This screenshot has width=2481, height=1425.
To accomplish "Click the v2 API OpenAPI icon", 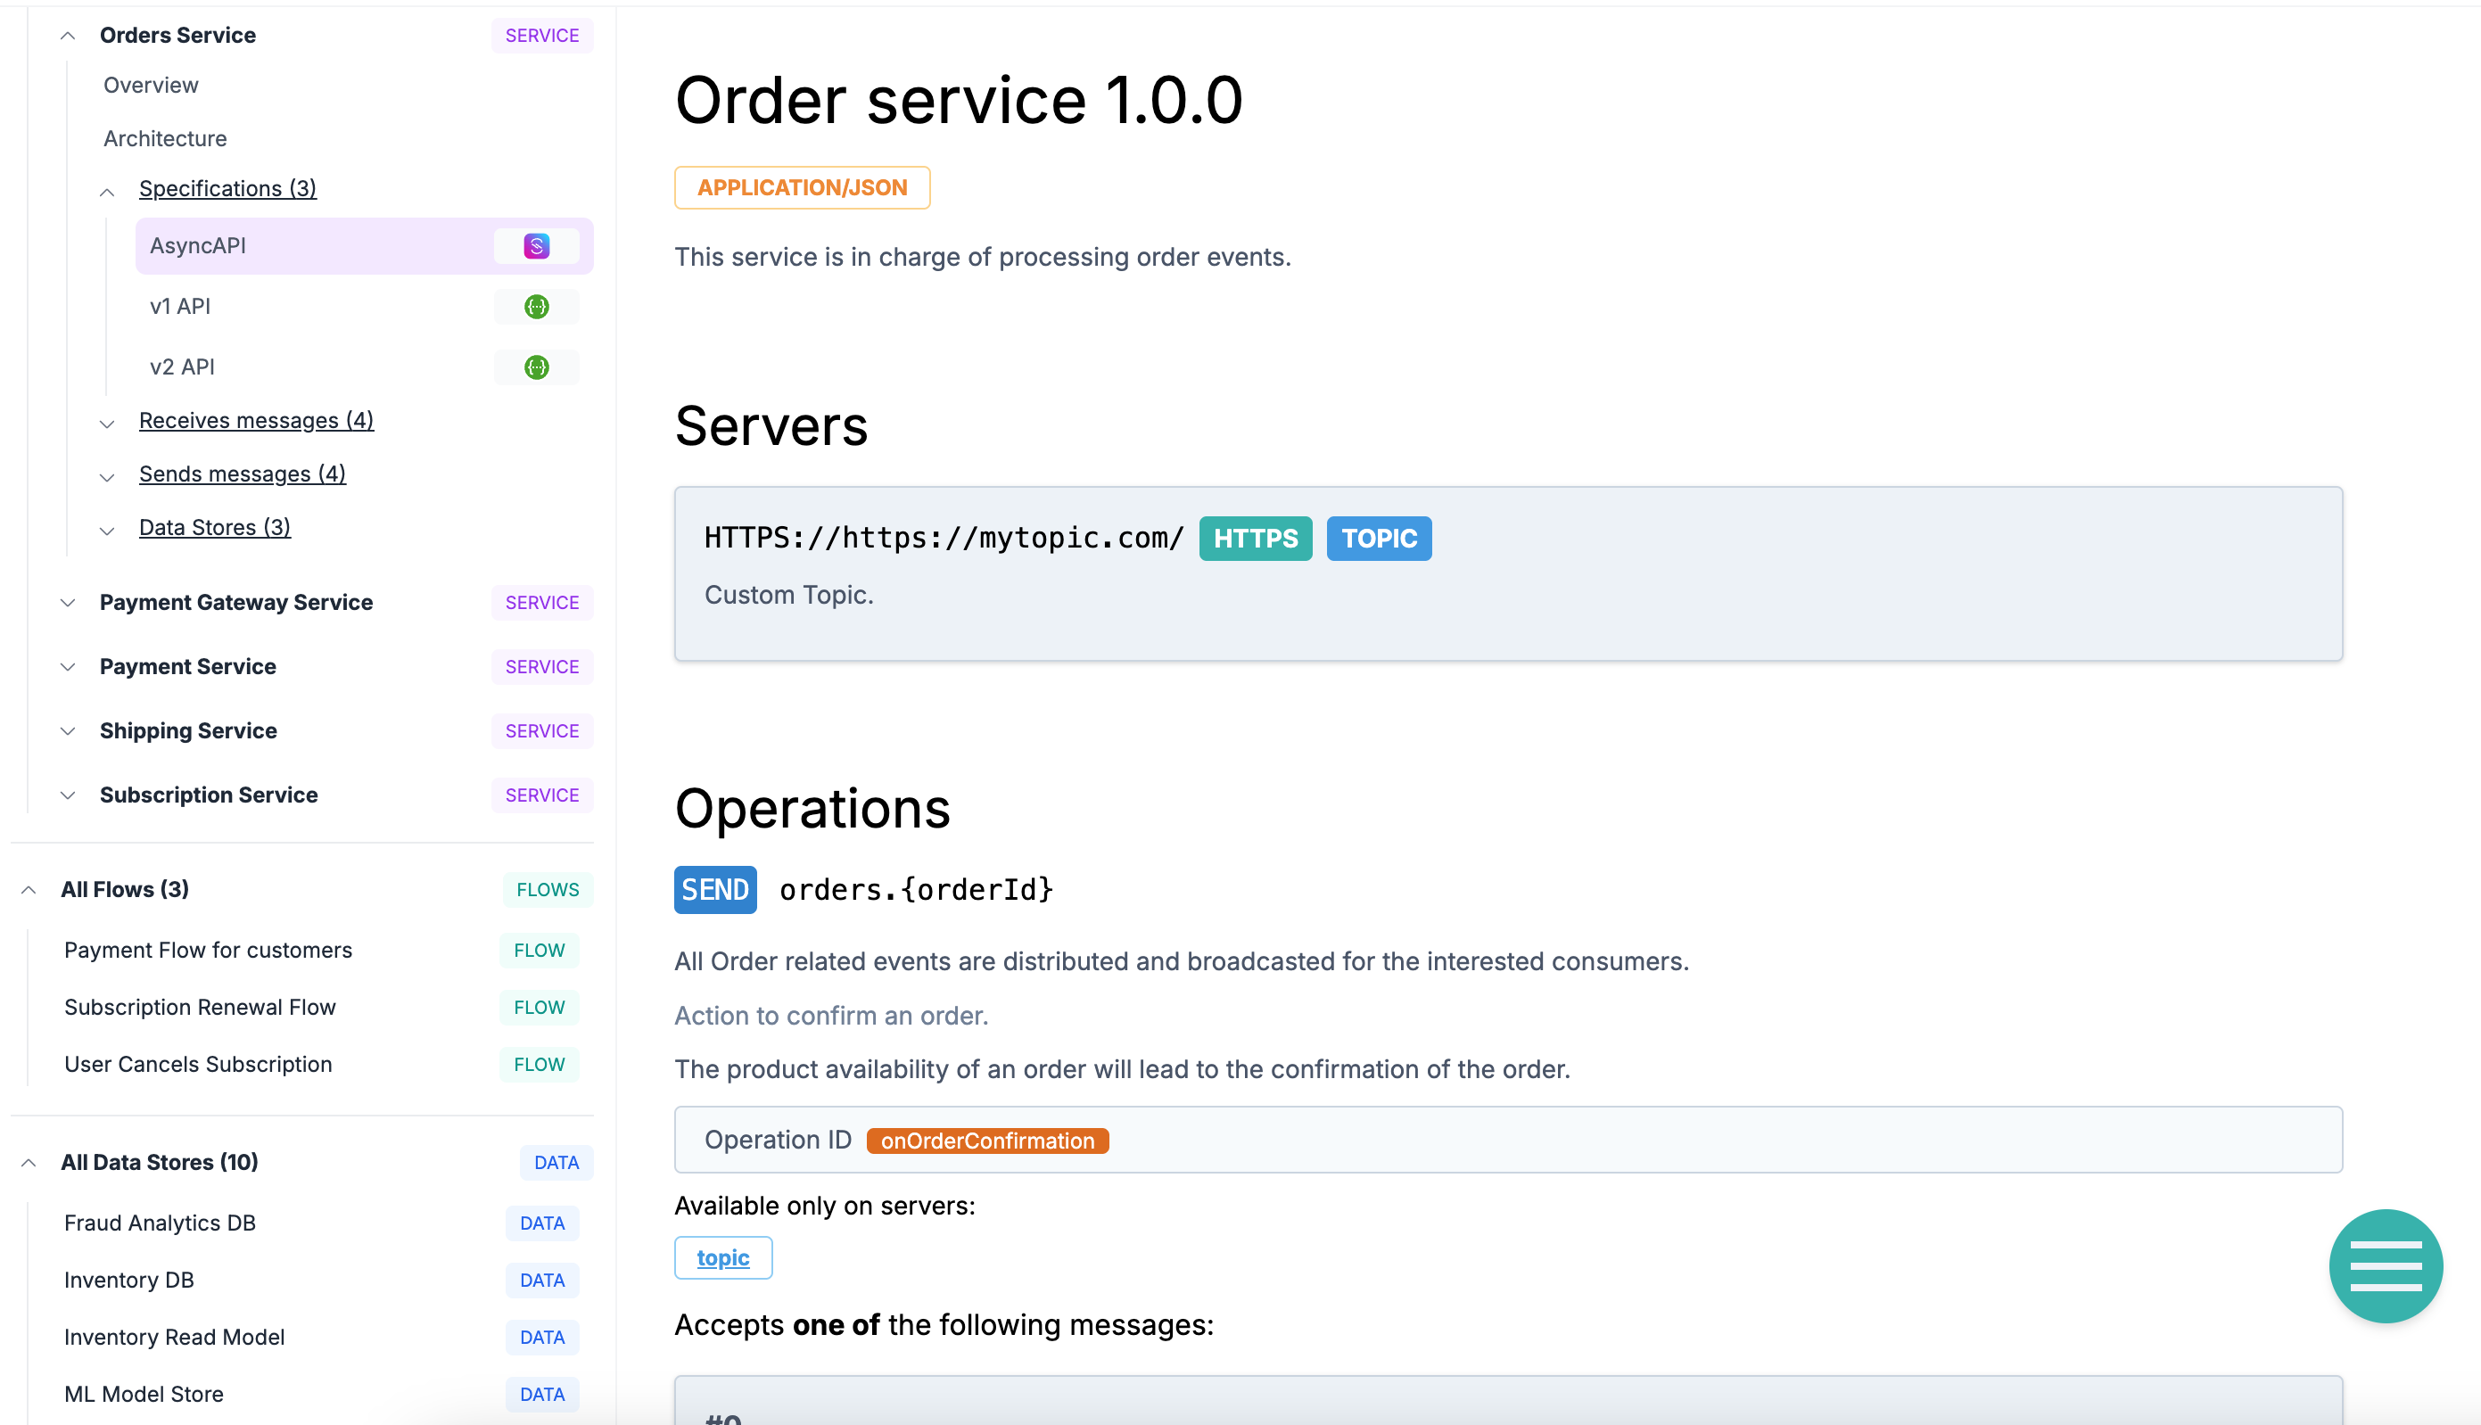I will [536, 367].
